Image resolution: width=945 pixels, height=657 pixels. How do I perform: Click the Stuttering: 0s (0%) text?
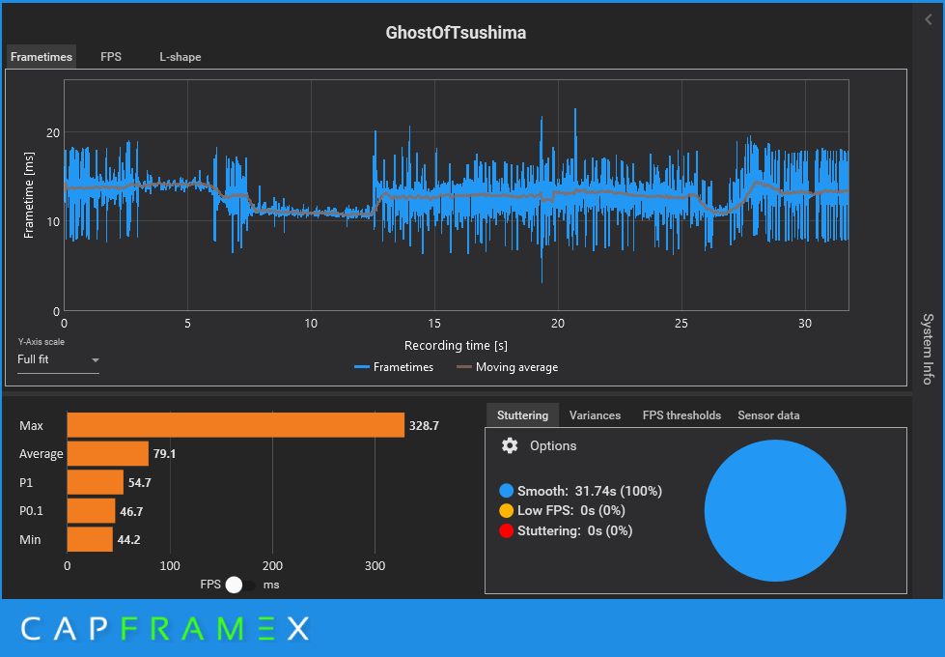pos(574,530)
